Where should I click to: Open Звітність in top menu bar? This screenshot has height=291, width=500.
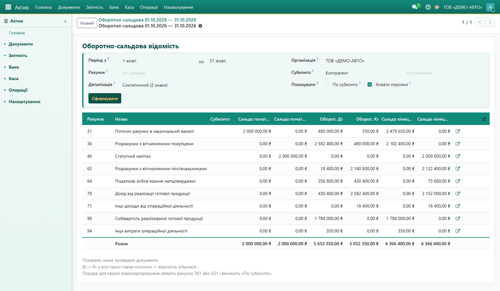(x=95, y=7)
